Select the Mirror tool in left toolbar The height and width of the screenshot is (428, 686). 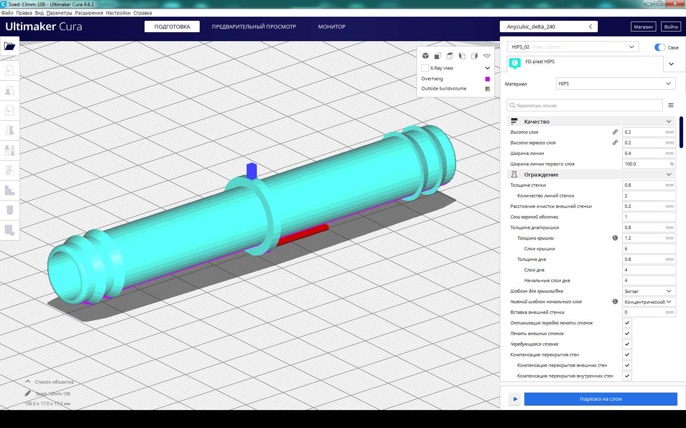coord(9,130)
